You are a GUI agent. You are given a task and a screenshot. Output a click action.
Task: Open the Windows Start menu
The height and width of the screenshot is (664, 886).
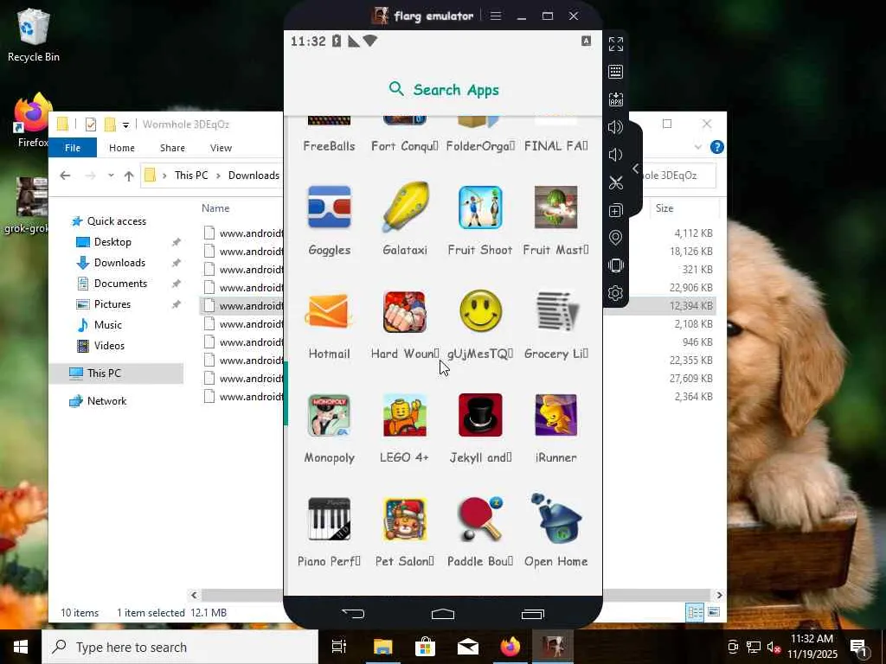click(x=21, y=647)
